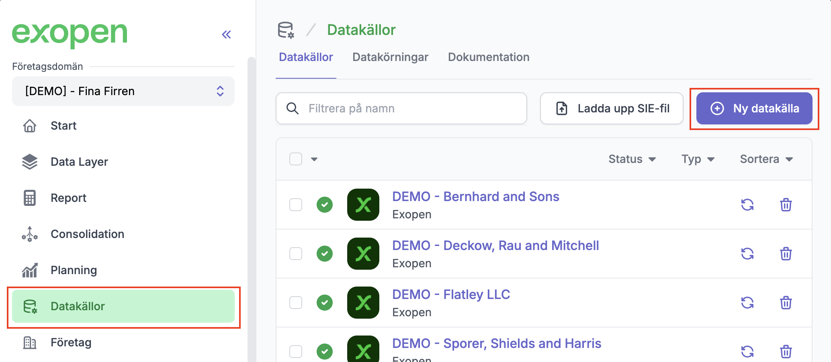Click Exopen logo icon for Bernhard and Sons

click(363, 205)
